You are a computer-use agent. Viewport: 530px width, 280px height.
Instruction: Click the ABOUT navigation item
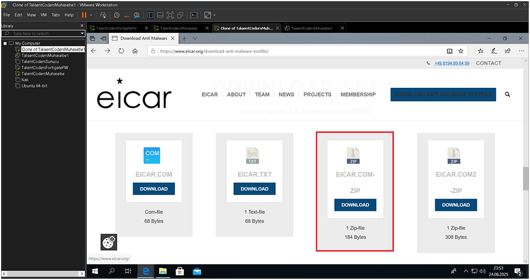[236, 95]
